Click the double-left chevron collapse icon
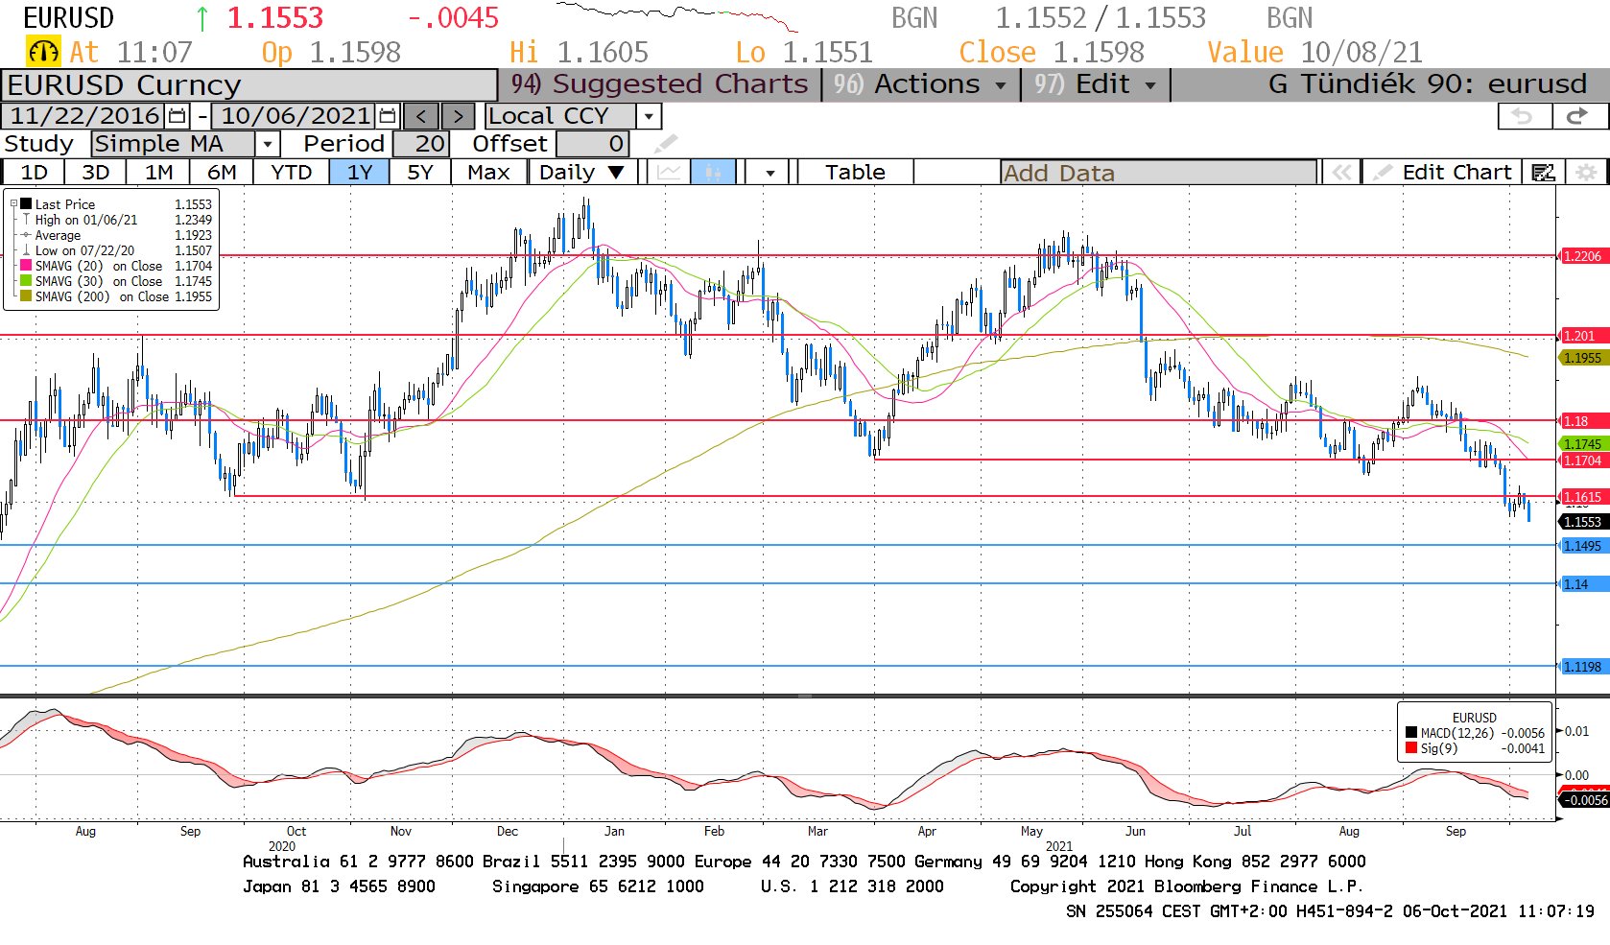 1341,173
